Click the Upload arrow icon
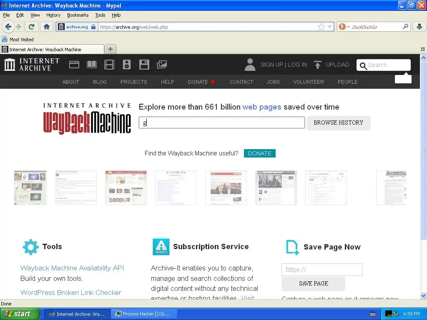This screenshot has width=427, height=320. [x=317, y=65]
